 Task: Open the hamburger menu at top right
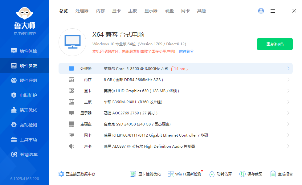(272, 11)
